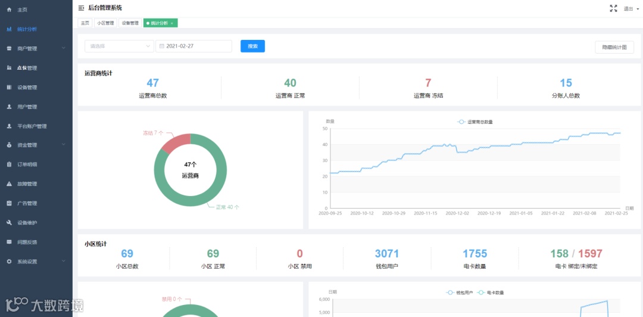Toggle 电卡数量 legend series in lower chart
Viewport: 643px width, 317px height.
(491, 293)
